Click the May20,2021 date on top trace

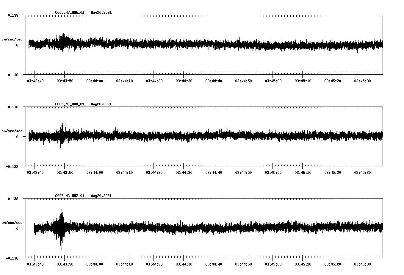tap(101, 12)
